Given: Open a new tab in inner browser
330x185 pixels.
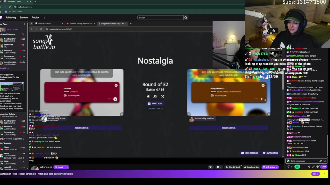Looking at the screenshot, I should [130, 24].
